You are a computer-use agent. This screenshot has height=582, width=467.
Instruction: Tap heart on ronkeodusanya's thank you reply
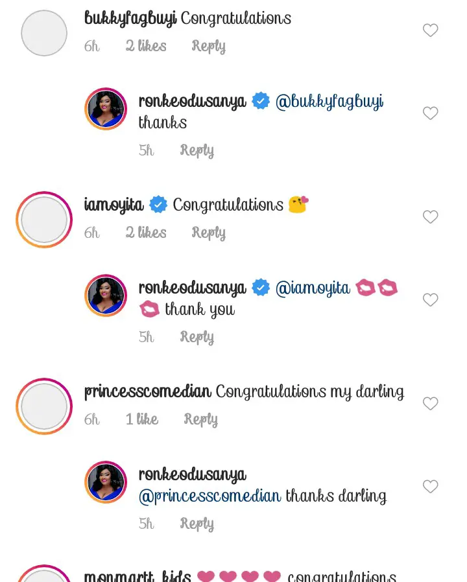(431, 300)
